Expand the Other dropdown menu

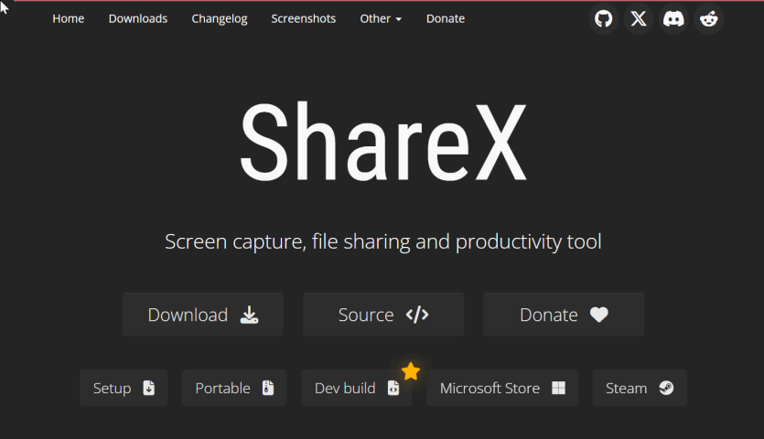[381, 19]
